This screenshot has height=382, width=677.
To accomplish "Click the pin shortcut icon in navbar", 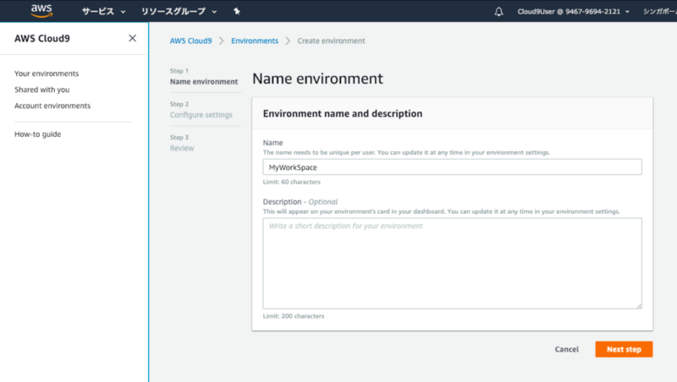I will [x=236, y=12].
